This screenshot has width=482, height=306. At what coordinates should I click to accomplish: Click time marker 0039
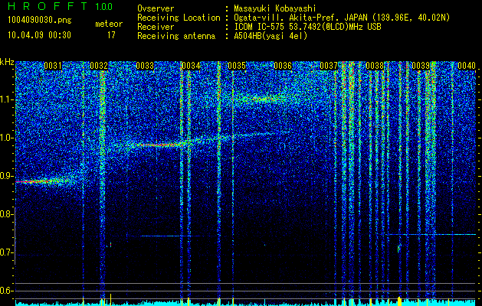point(421,66)
